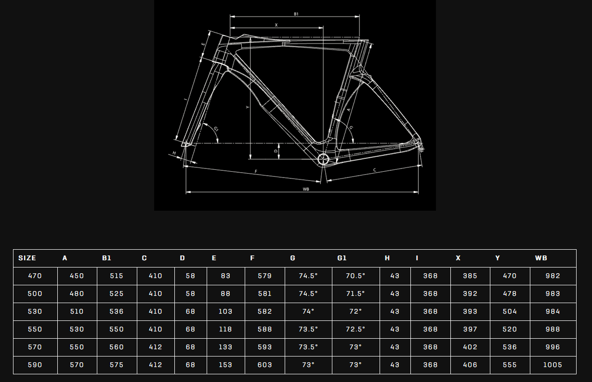Click the B1 dimension label on the diagram

coord(296,14)
